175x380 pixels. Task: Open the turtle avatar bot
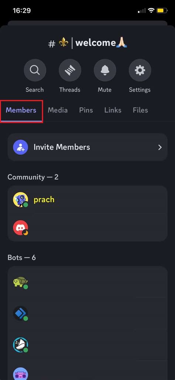pos(20,282)
